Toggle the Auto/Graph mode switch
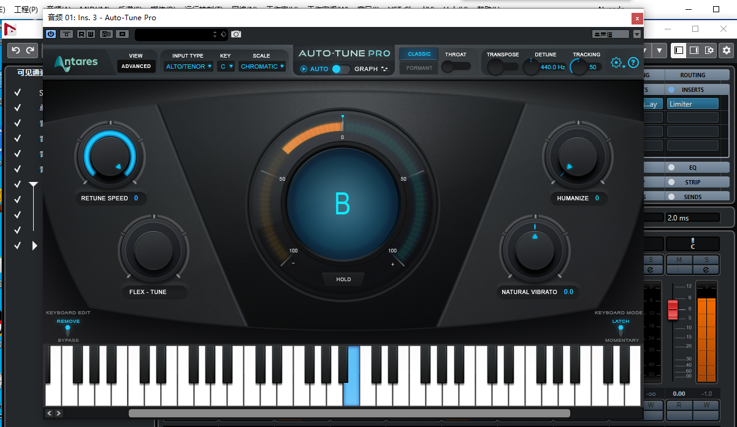Viewport: 737px width, 427px height. click(341, 69)
